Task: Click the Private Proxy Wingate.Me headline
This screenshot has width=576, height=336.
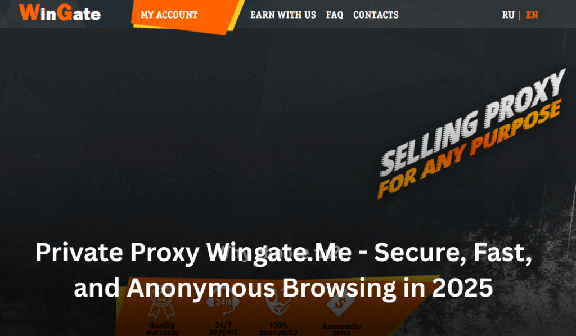Action: pyautogui.click(x=283, y=253)
